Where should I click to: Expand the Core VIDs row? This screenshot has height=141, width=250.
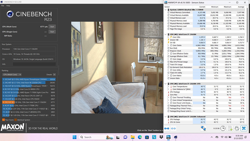(x=168, y=37)
